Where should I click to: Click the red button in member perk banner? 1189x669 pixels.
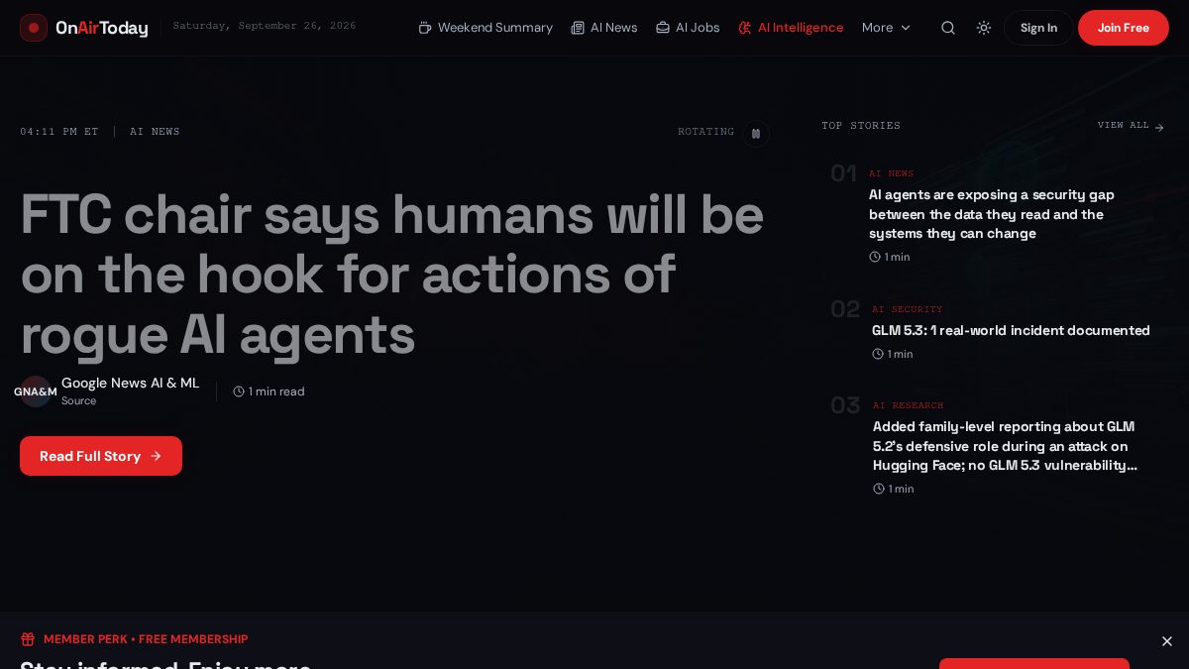[x=1034, y=663]
